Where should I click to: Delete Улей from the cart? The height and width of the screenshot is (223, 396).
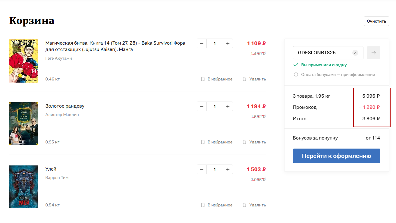tap(254, 205)
